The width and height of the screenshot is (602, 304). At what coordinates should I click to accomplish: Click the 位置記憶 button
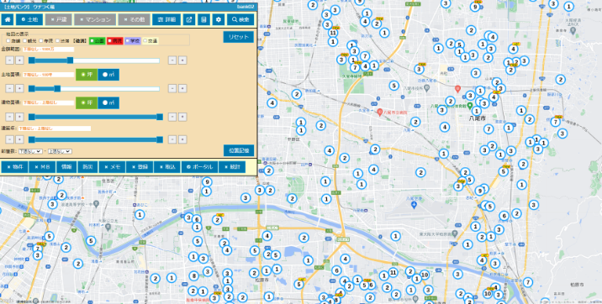239,150
